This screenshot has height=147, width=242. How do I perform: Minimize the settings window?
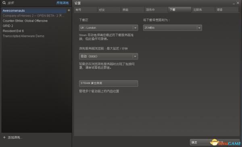point(234,3)
